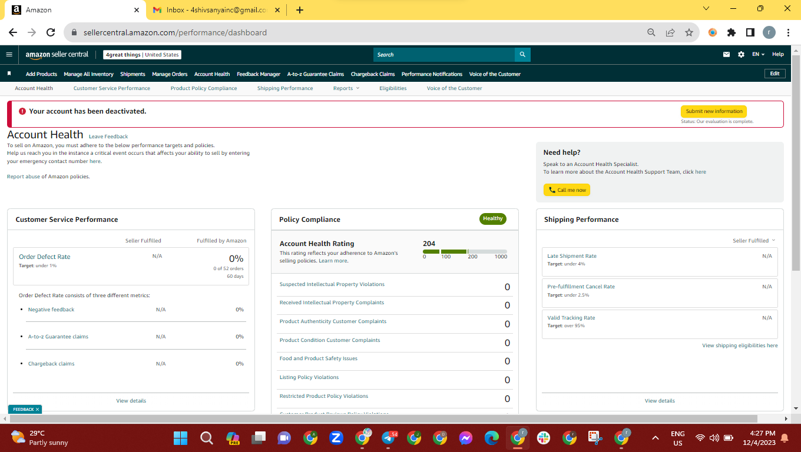Open the Negative feedback link
The height and width of the screenshot is (452, 801).
click(x=51, y=310)
